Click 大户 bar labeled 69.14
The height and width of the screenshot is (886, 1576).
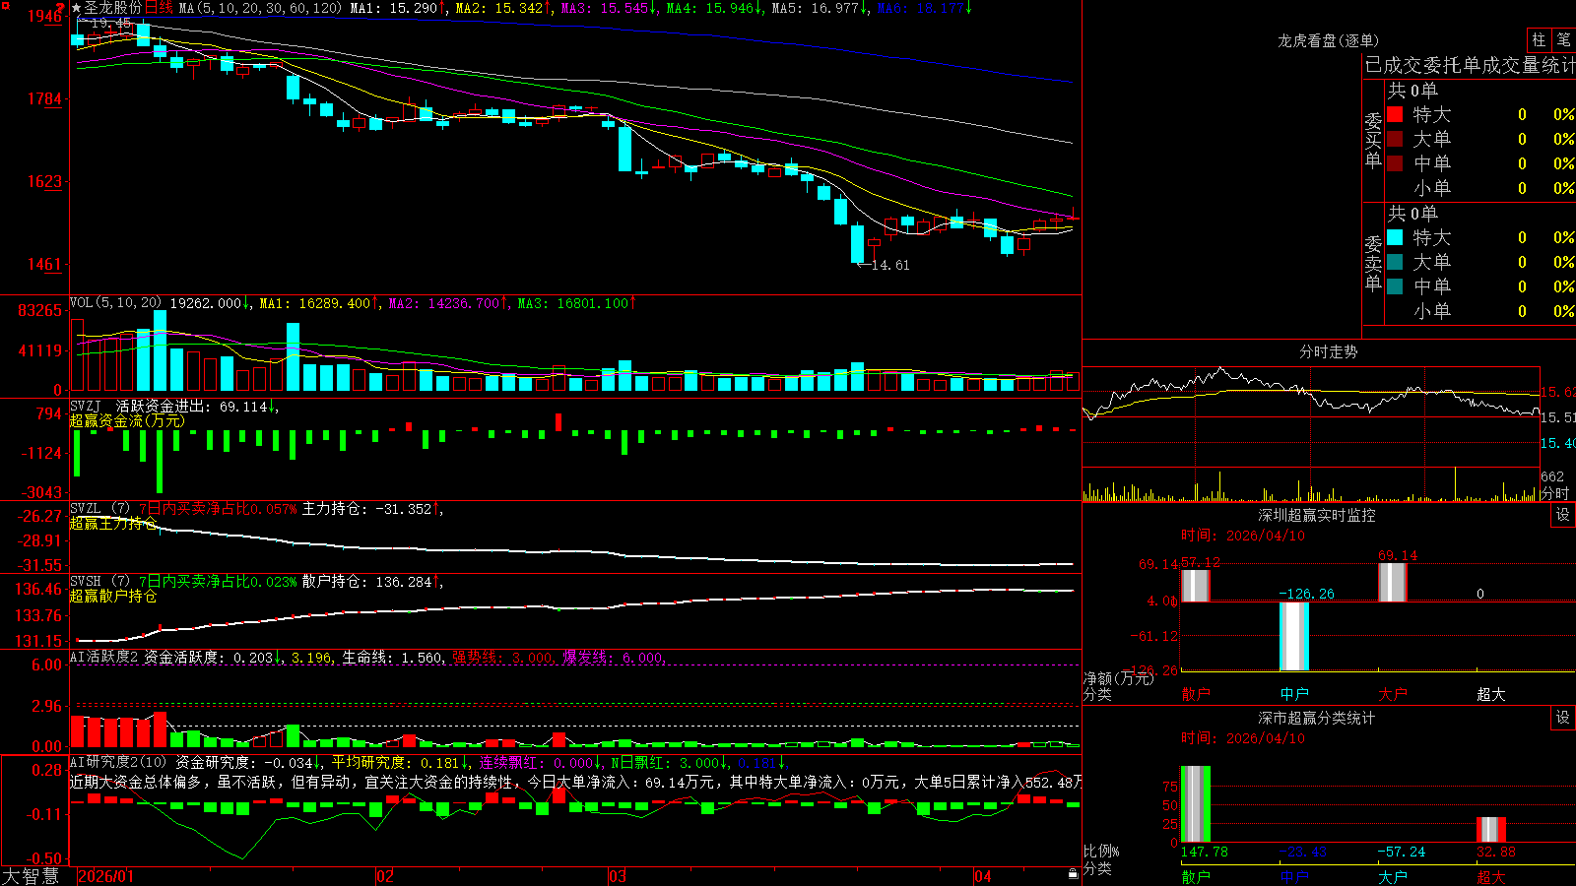[1393, 582]
